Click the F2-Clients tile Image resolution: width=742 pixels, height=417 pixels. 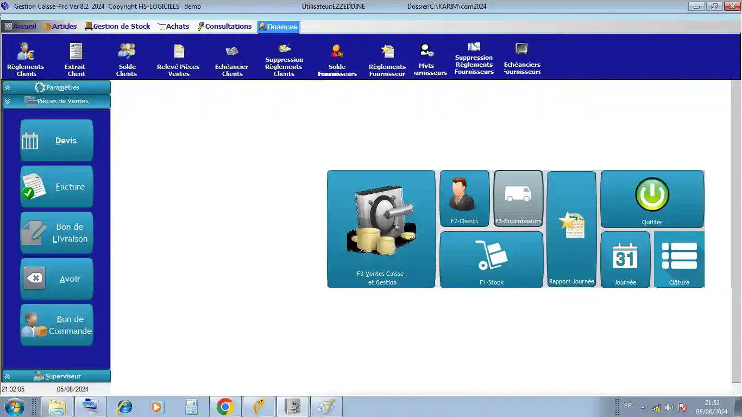tap(464, 198)
